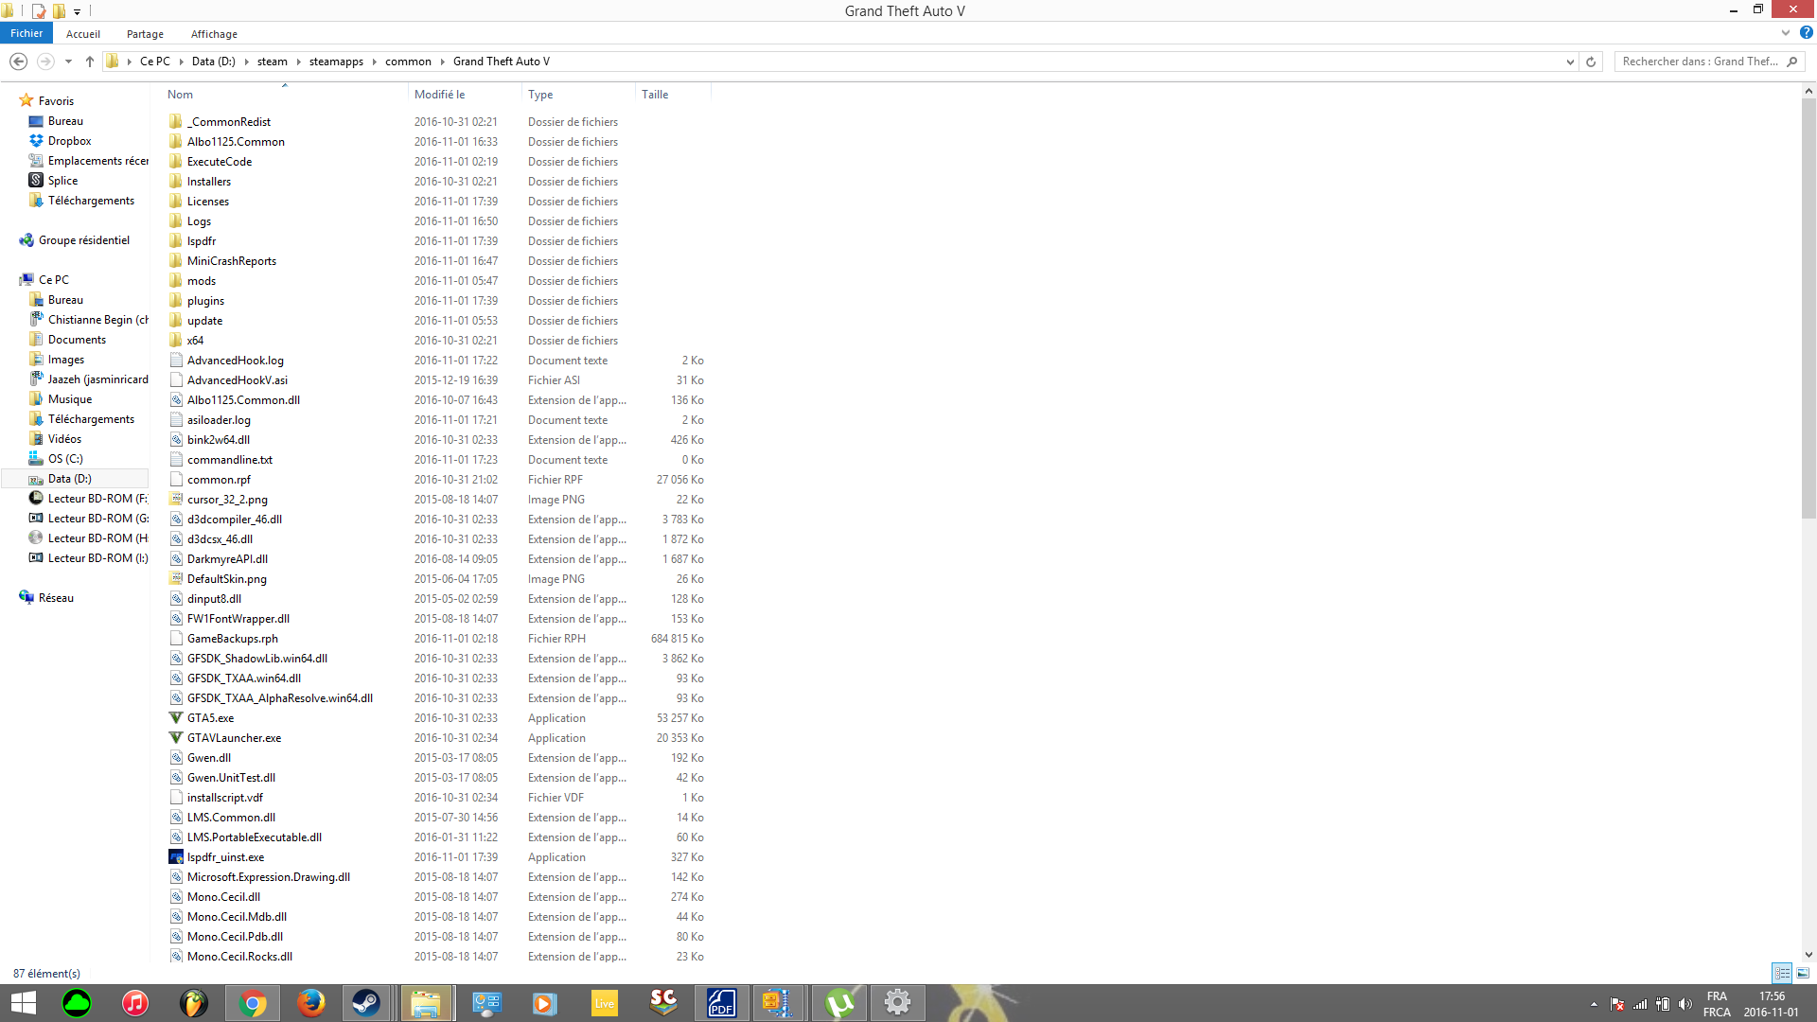Viewport: 1817px width, 1022px height.
Task: Sort files by the Taille column
Action: coord(655,95)
